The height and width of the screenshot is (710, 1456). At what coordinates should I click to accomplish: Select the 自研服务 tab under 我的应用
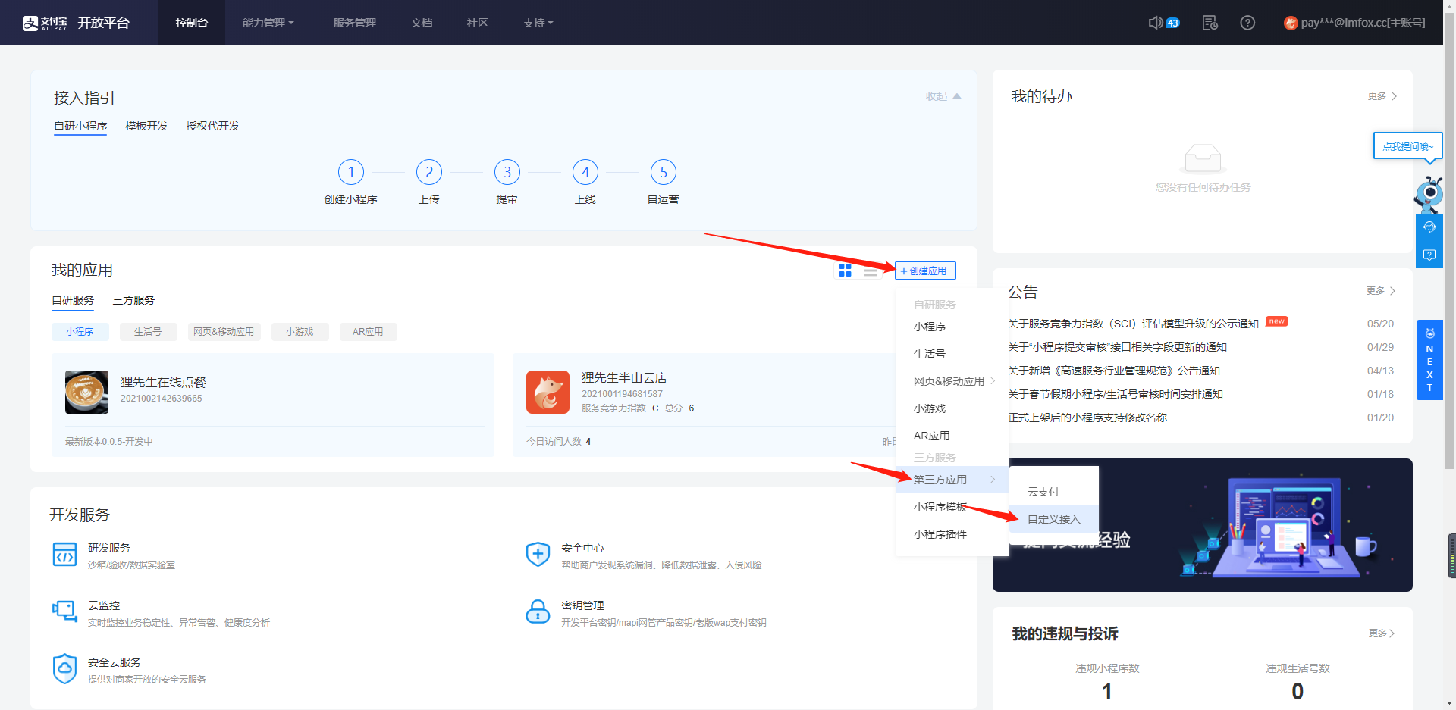[73, 300]
